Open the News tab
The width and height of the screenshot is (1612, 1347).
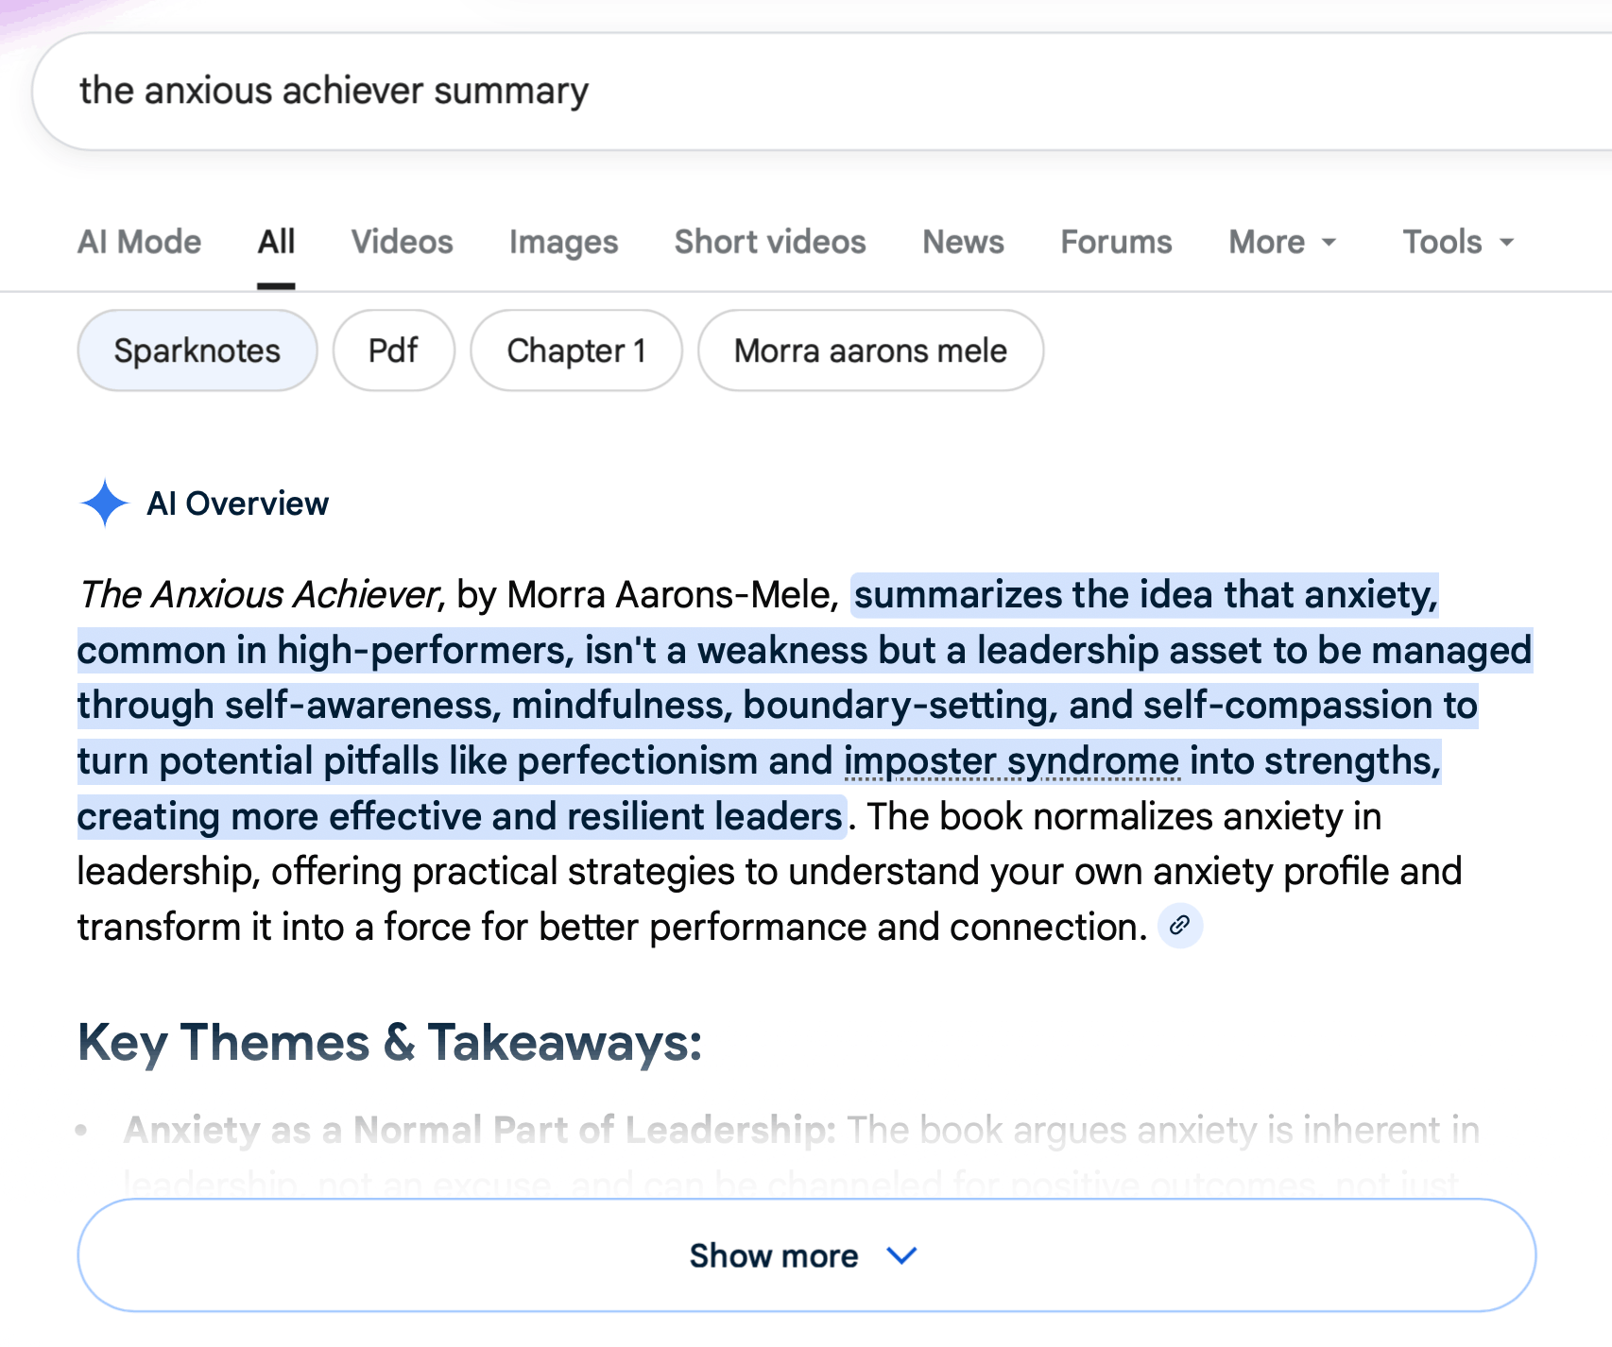(x=963, y=242)
